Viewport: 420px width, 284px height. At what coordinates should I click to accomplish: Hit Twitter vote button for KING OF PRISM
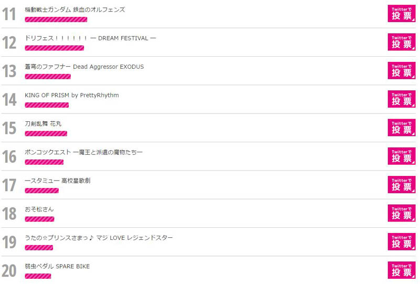pyautogui.click(x=402, y=99)
